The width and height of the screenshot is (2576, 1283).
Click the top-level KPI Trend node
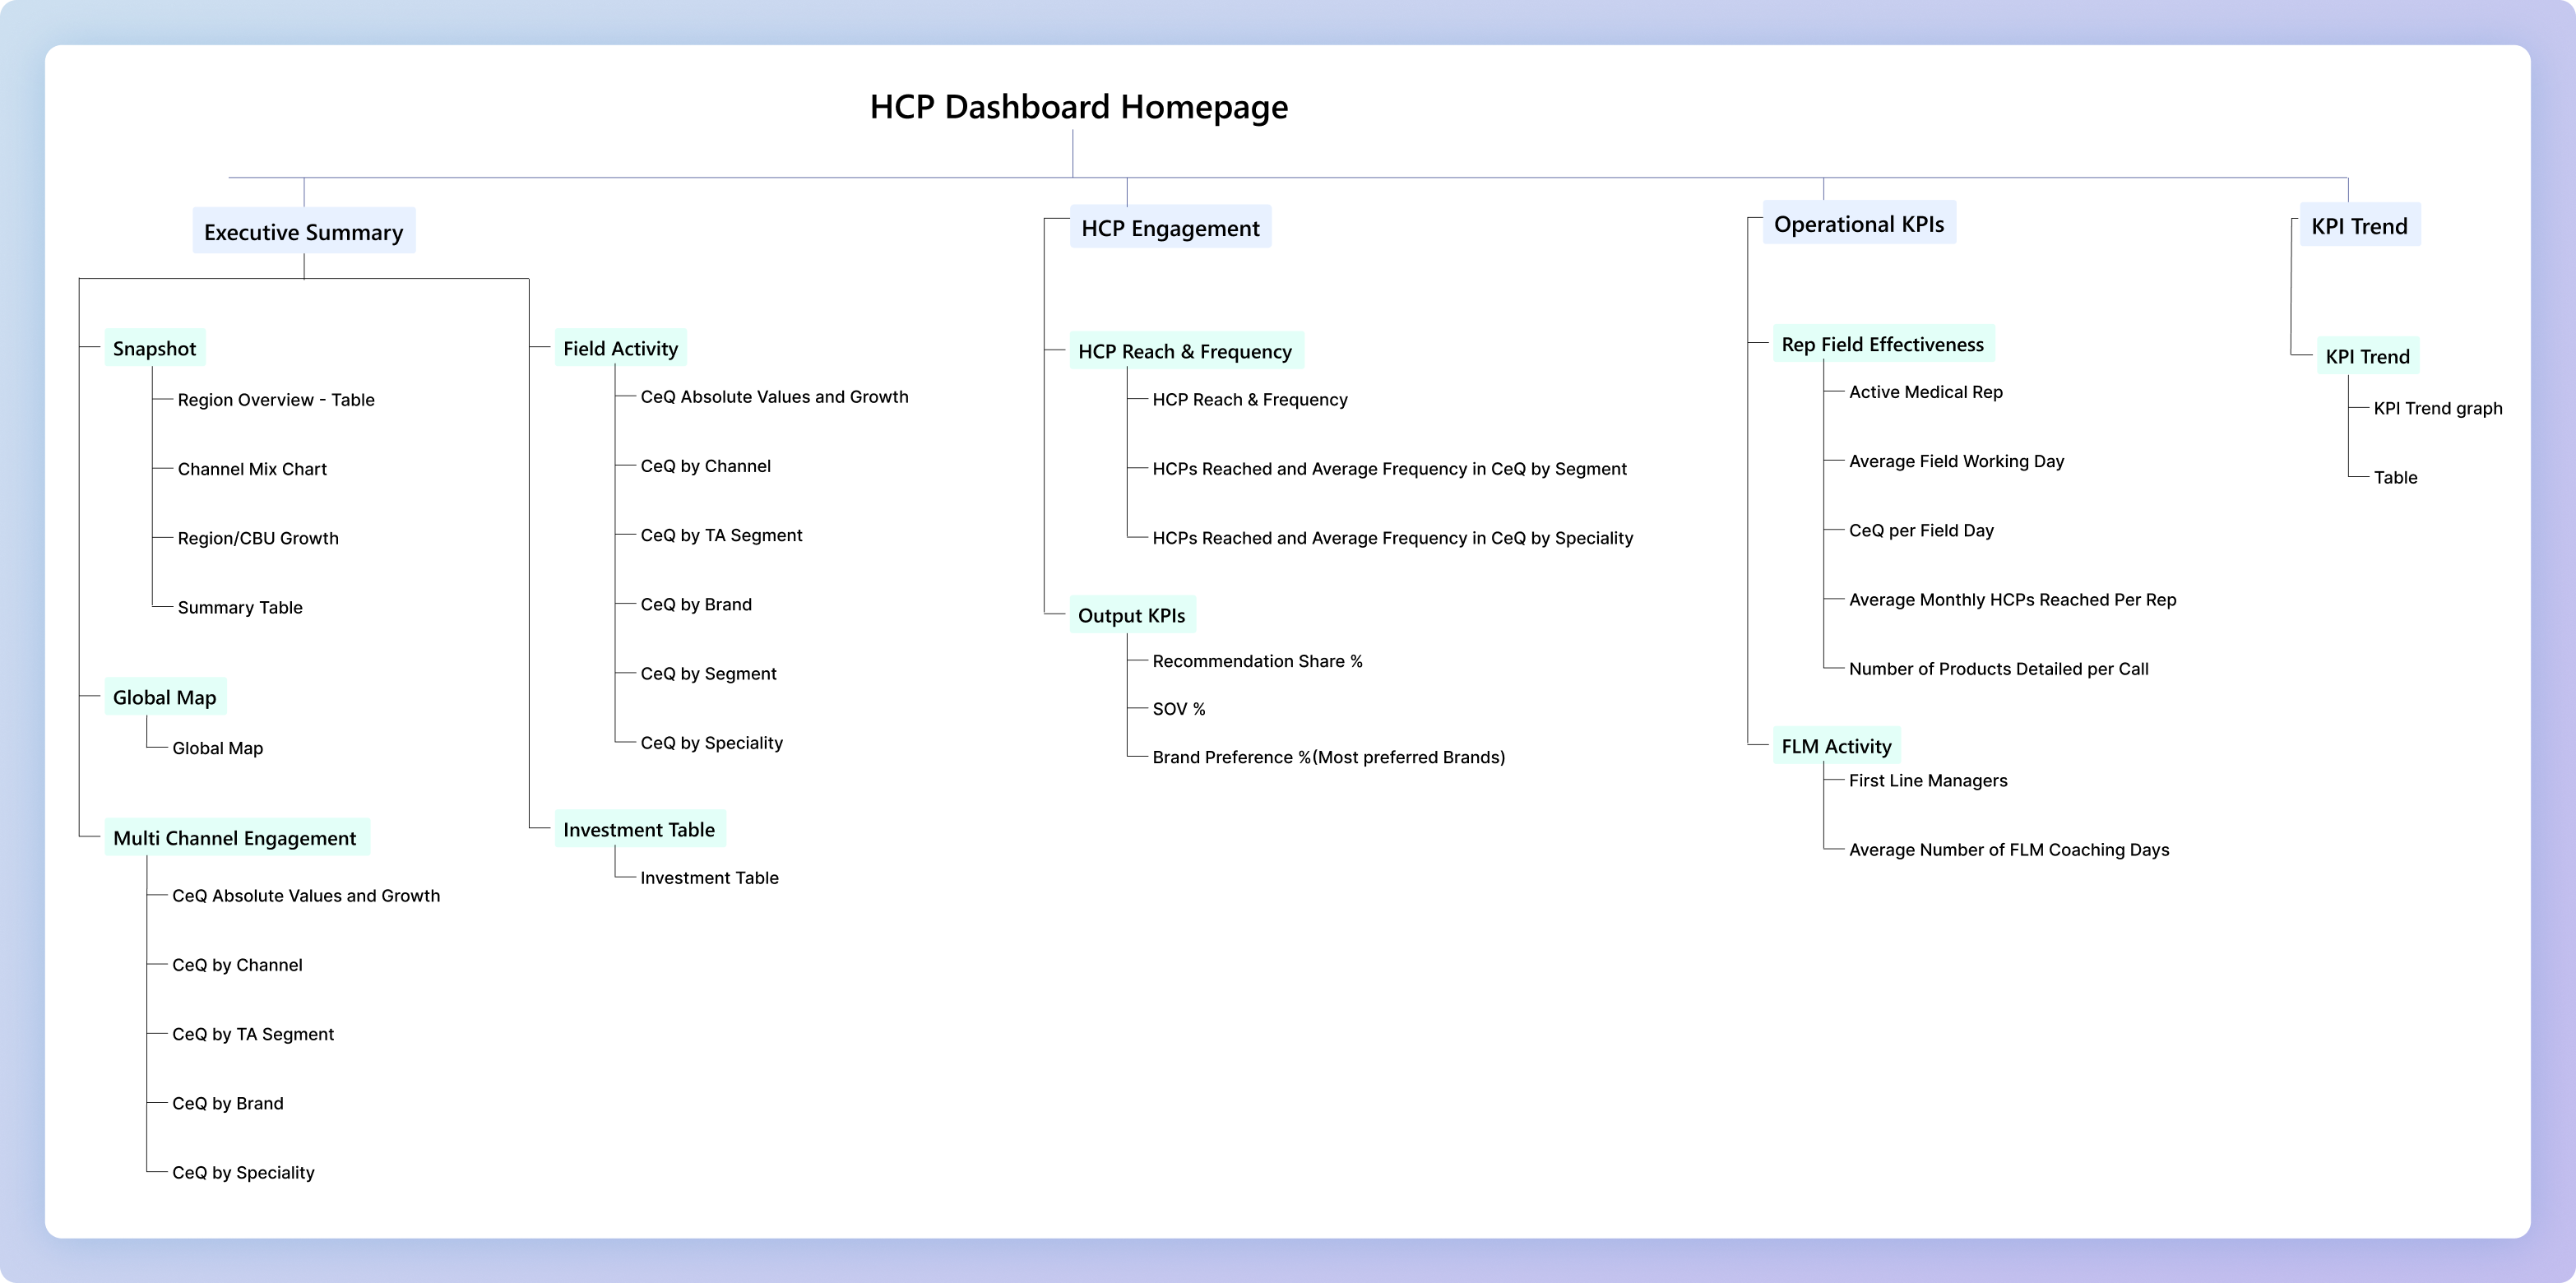(x=2358, y=226)
